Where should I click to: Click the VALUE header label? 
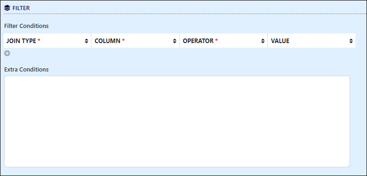280,41
